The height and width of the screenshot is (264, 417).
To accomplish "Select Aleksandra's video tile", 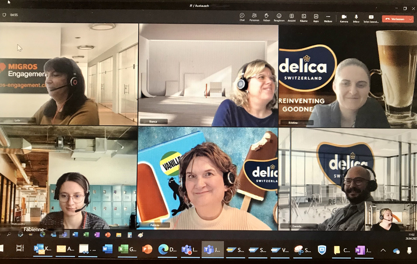I will coord(69,177).
